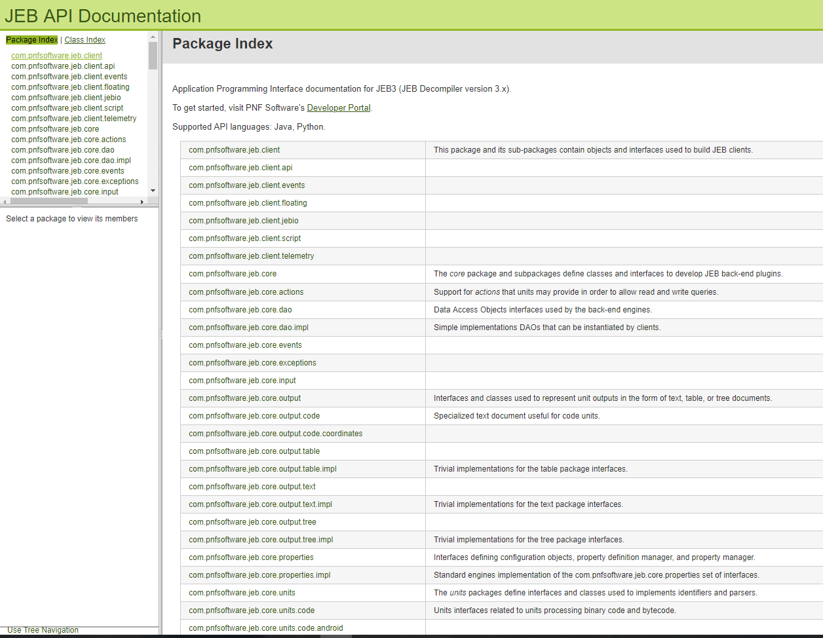The width and height of the screenshot is (823, 638).
Task: Click the sidebar vertical scrollbar thumb
Action: pos(153,56)
